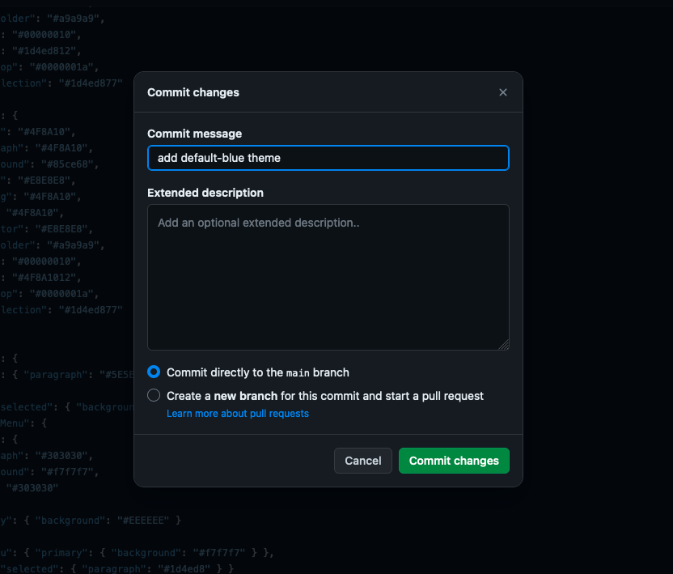Click the "Extended description" label
Image resolution: width=673 pixels, height=574 pixels.
tap(205, 193)
